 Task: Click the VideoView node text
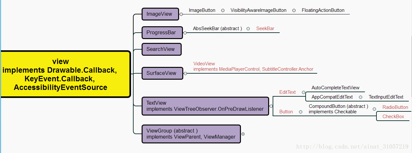click(204, 64)
